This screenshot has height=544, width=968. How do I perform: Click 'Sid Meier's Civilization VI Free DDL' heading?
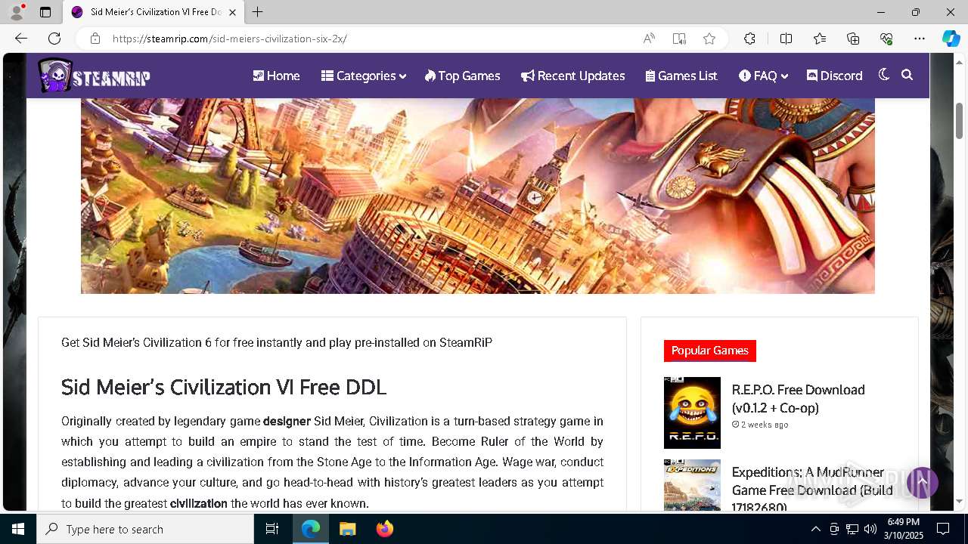[x=224, y=387]
